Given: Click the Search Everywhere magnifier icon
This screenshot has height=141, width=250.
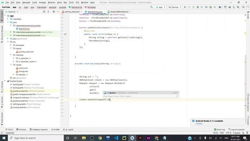Looking at the screenshot, I should click(243, 7).
